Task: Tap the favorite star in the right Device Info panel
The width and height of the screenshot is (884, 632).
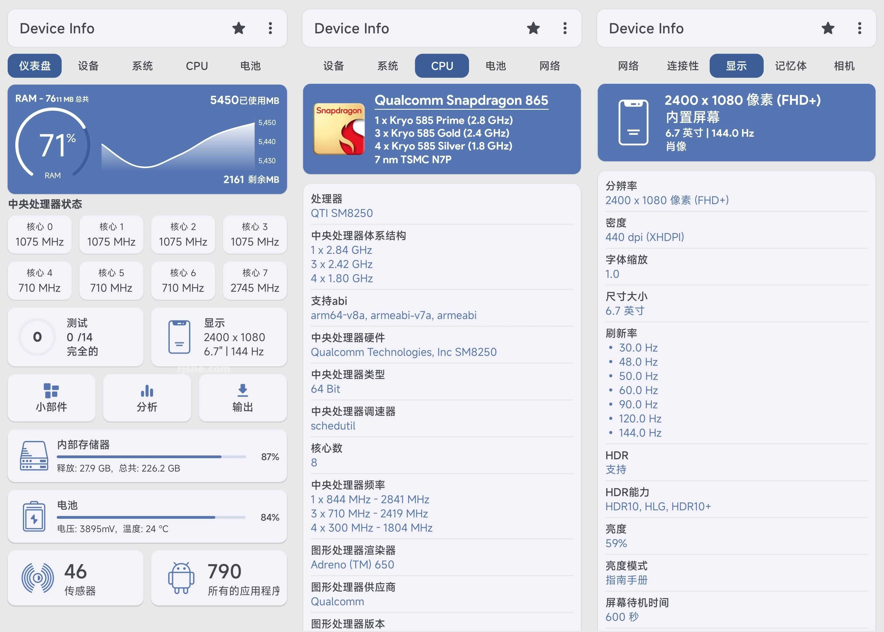Action: tap(828, 28)
